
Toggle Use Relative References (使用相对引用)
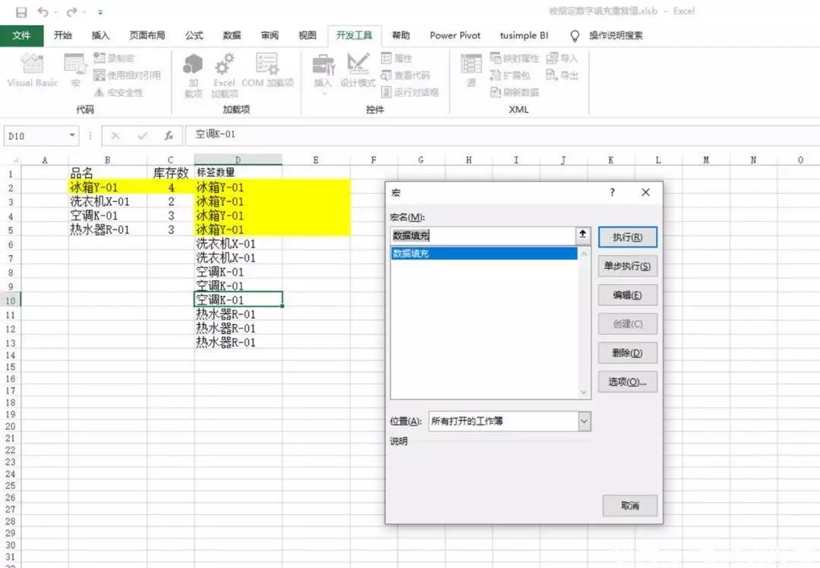point(127,75)
